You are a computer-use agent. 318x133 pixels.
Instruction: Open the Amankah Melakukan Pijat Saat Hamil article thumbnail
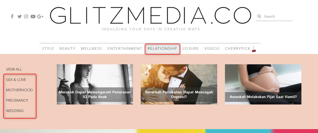[263, 85]
